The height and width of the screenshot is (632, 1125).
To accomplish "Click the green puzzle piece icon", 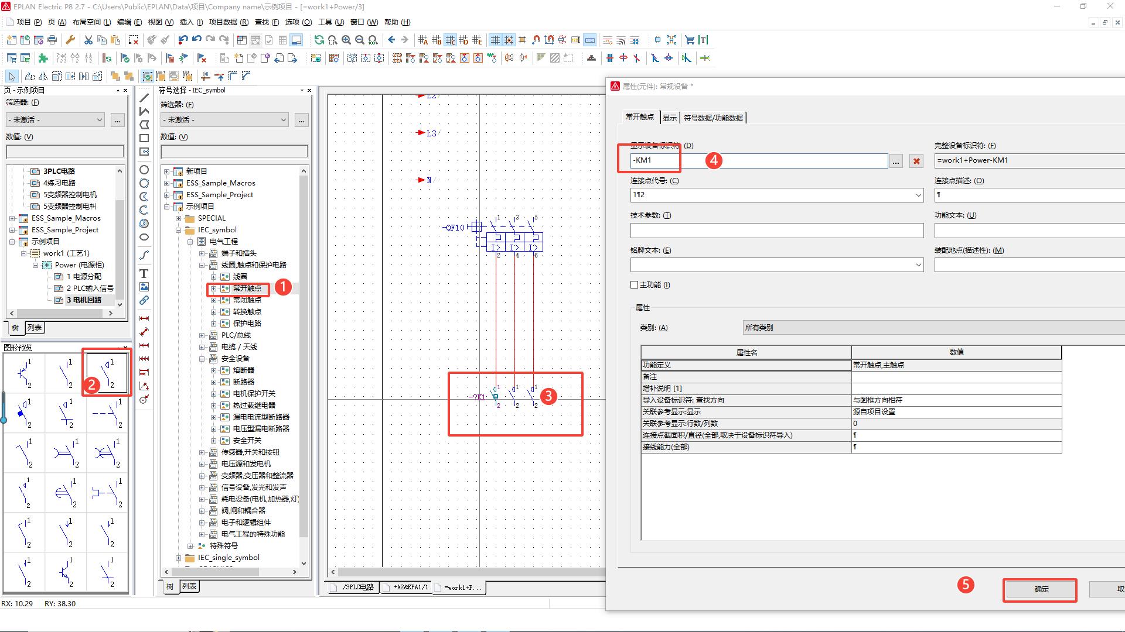I will coord(43,58).
